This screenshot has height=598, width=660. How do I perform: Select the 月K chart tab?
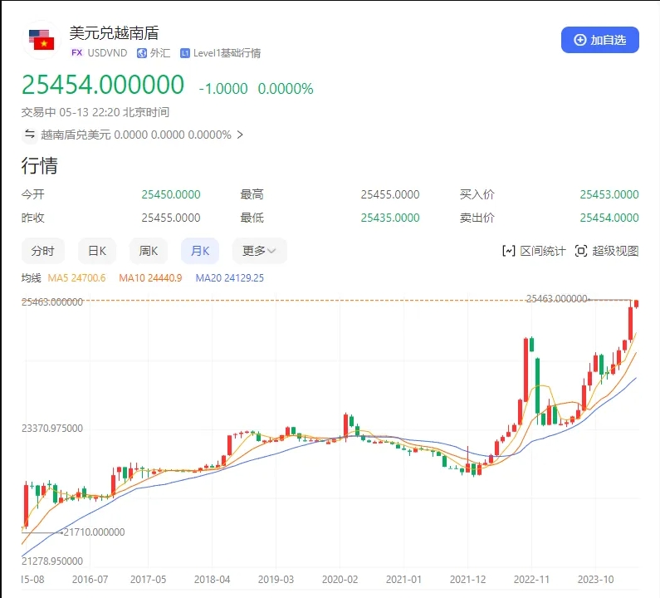pyautogui.click(x=200, y=251)
